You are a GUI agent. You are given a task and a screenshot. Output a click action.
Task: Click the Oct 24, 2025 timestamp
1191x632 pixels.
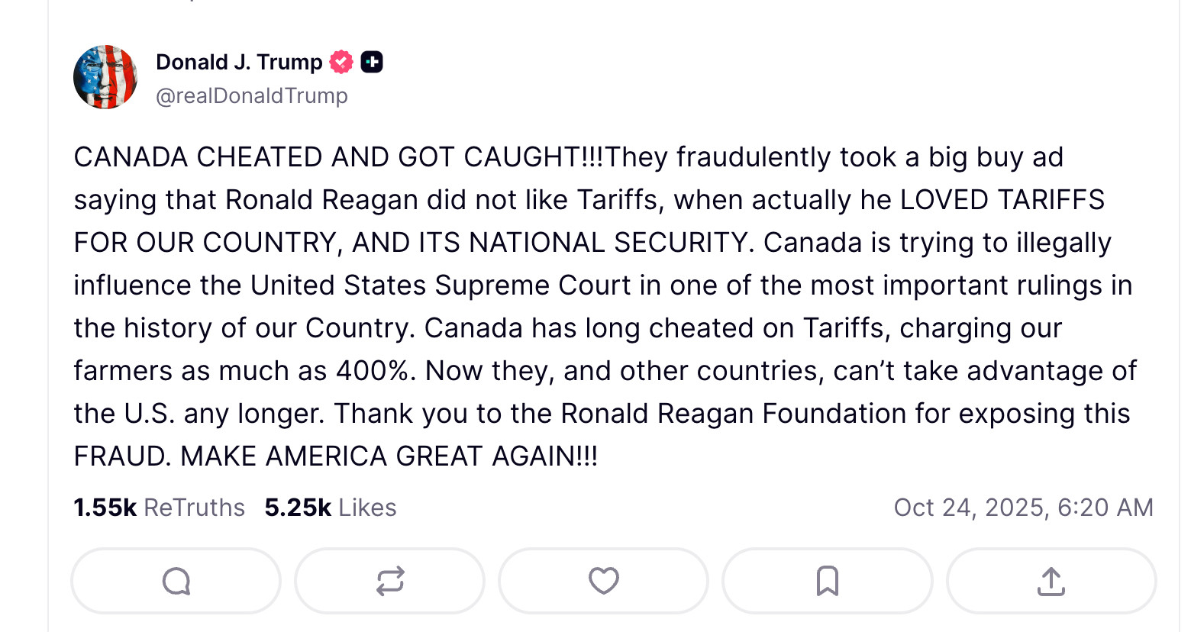click(1023, 508)
